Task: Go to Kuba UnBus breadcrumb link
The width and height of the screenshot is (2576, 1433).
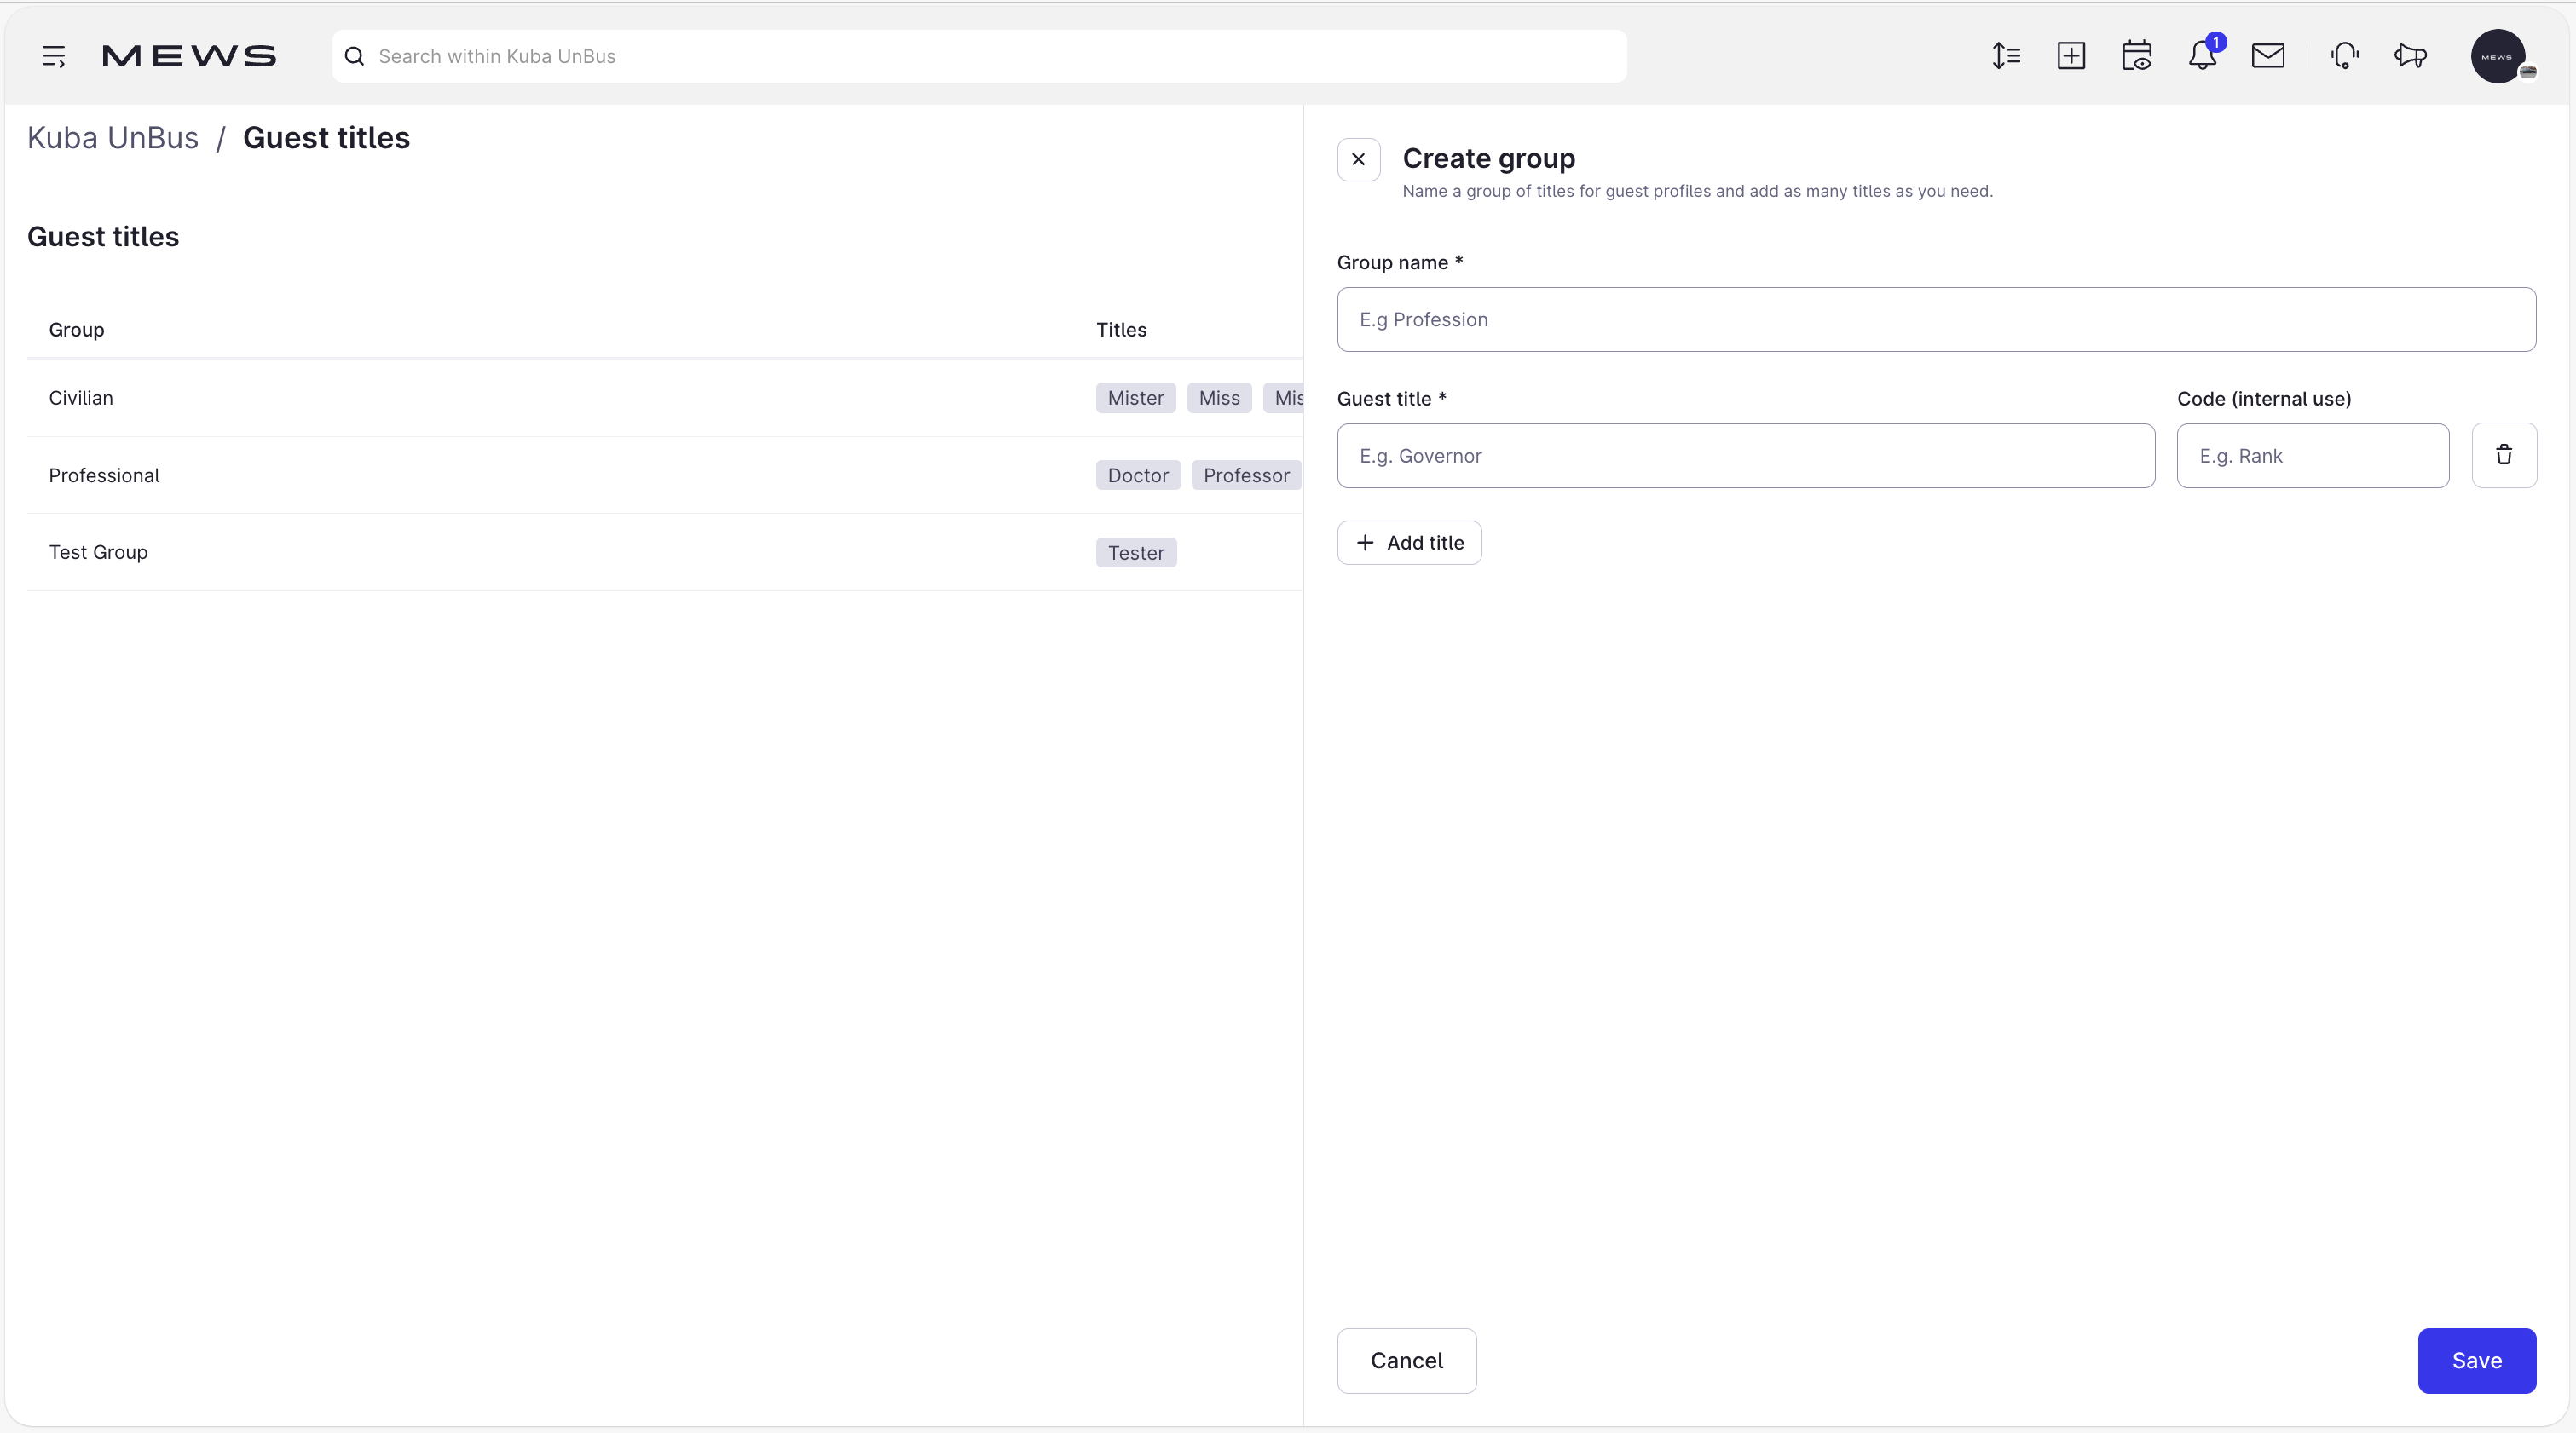Action: pyautogui.click(x=113, y=138)
